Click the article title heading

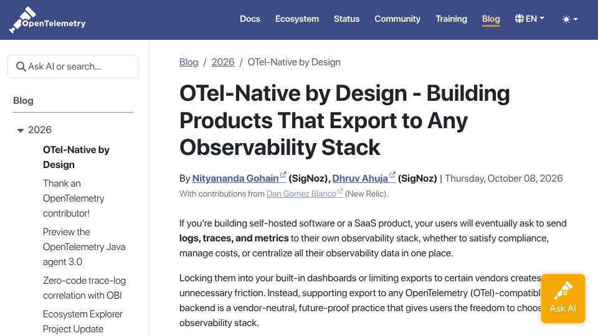pyautogui.click(x=344, y=120)
